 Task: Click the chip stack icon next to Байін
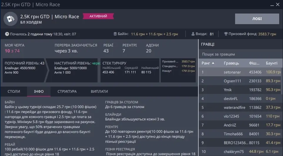click(x=115, y=34)
